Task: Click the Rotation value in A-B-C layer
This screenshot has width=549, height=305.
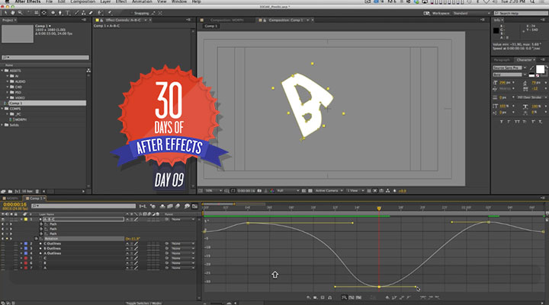Action: 133,239
